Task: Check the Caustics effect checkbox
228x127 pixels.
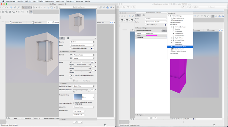Action: 173,29
